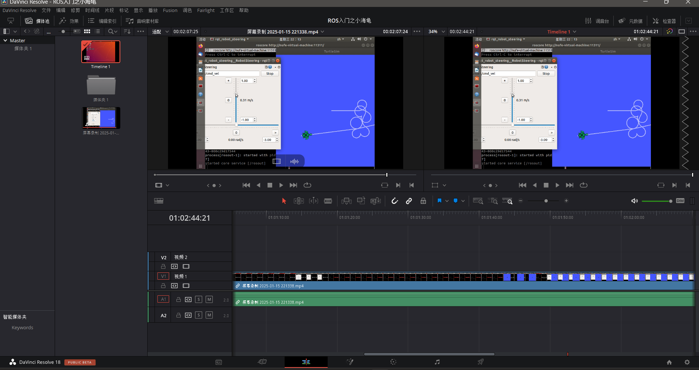Open the Fusion menu
Image resolution: width=699 pixels, height=370 pixels.
coord(170,10)
